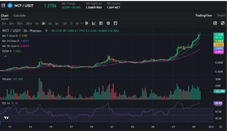Image resolution: width=227 pixels, height=131 pixels.
Task: Enter fullscreen chart mode
Action: point(222,23)
